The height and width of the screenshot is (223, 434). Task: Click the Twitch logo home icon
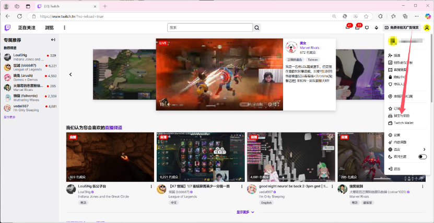point(7,28)
